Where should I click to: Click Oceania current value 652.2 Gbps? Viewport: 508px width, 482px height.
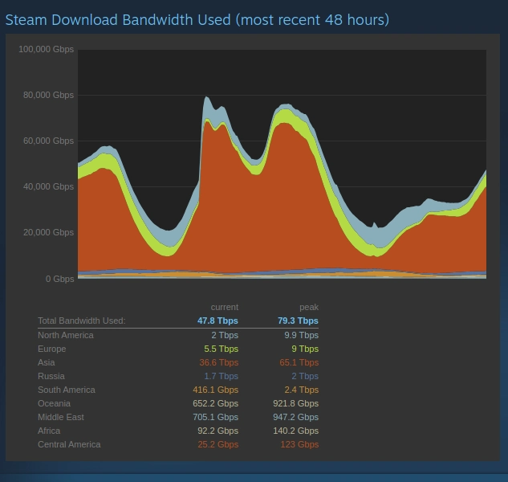[x=216, y=403]
